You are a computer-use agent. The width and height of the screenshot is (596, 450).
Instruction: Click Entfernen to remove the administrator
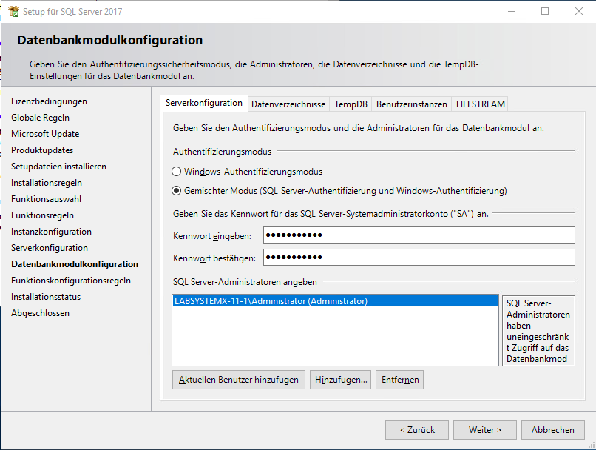(x=400, y=380)
